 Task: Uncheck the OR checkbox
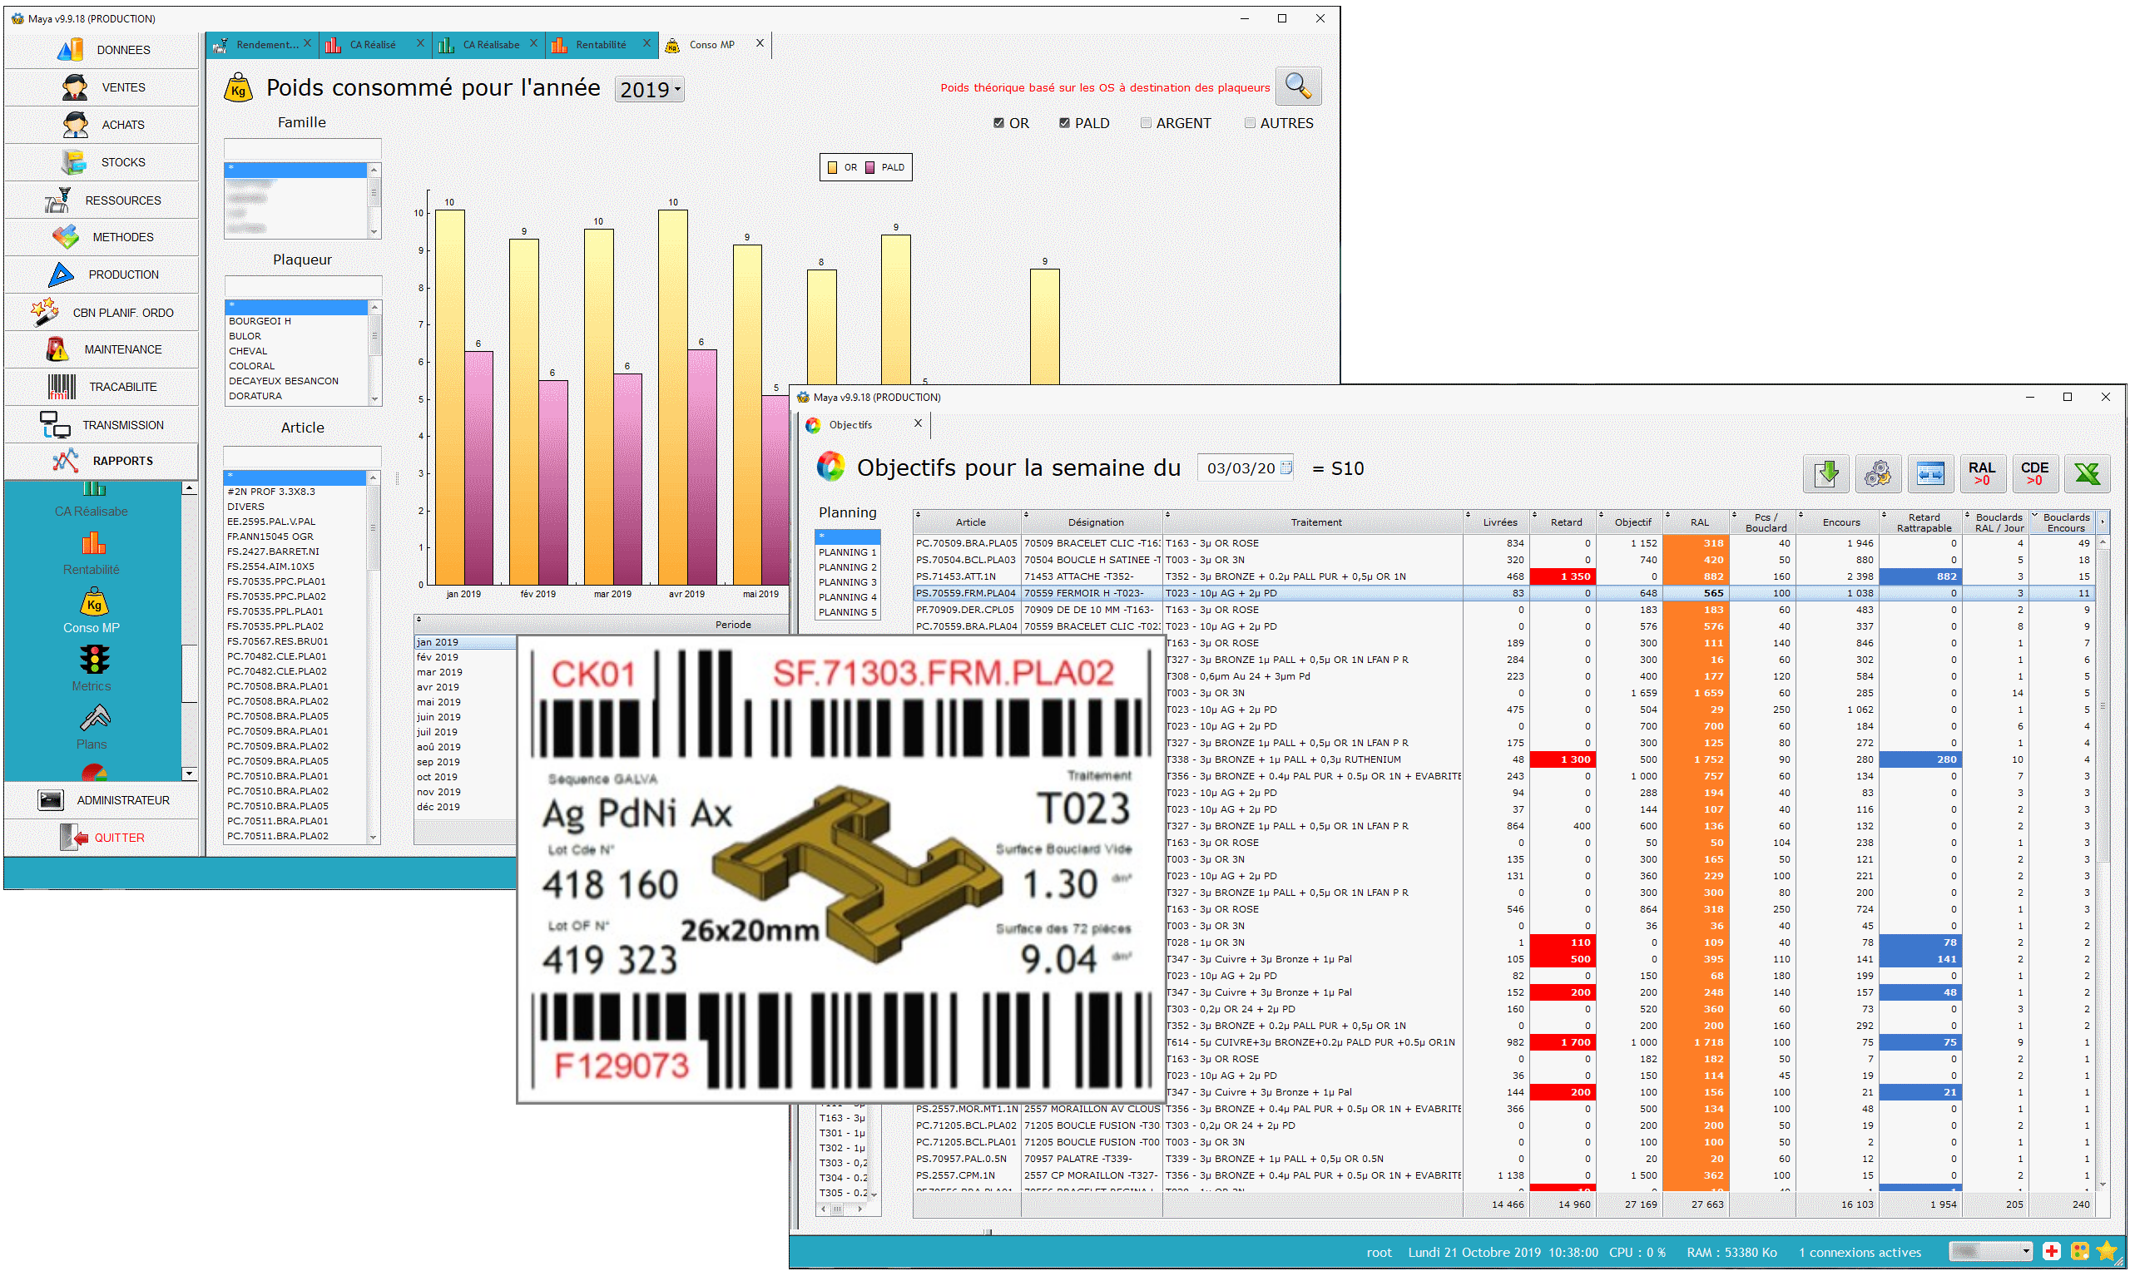coord(999,123)
